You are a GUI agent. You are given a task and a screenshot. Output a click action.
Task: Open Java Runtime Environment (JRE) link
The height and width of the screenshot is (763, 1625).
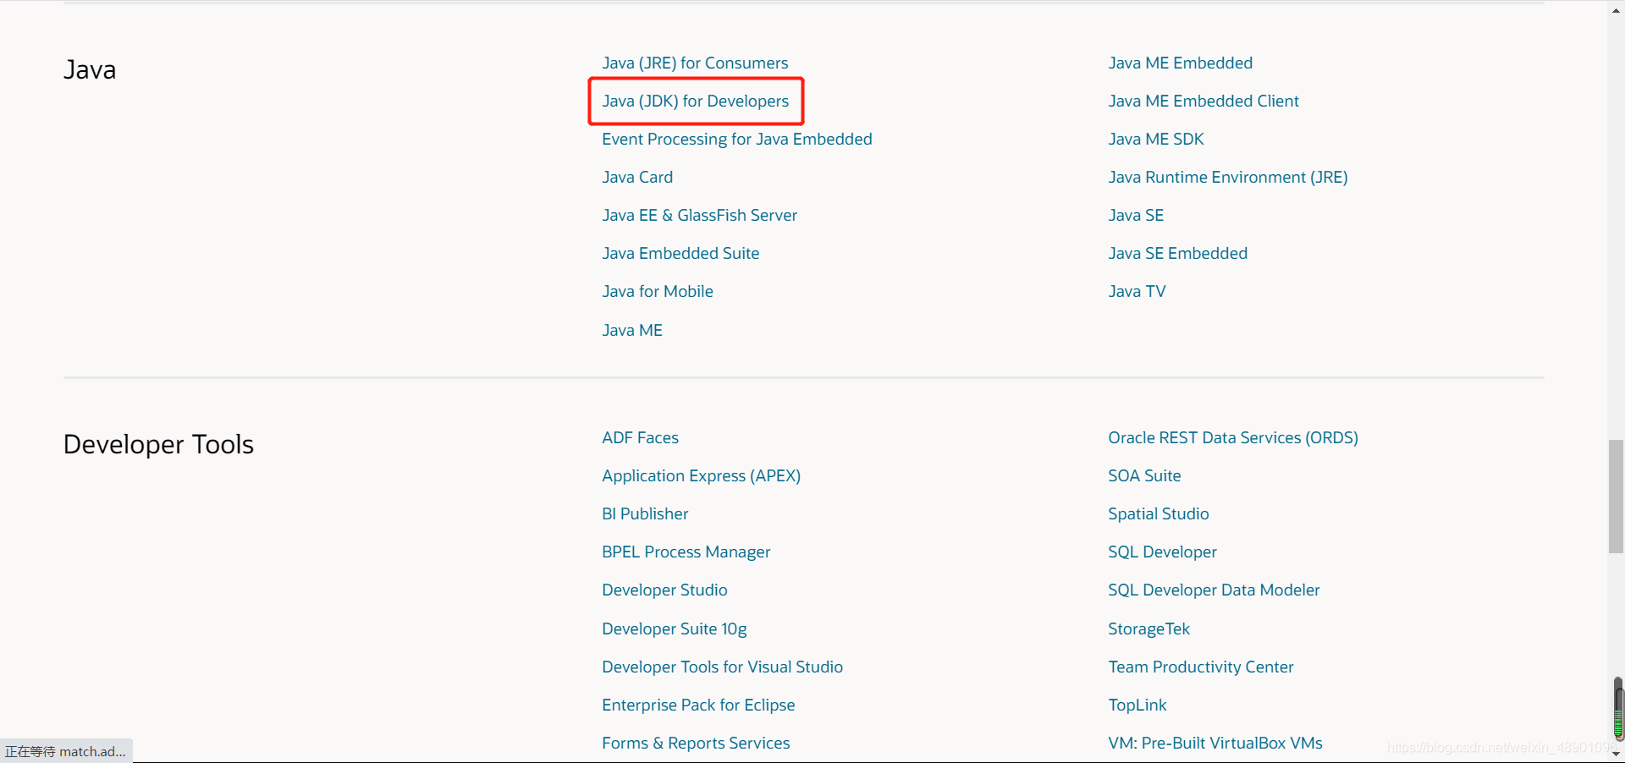click(x=1228, y=178)
